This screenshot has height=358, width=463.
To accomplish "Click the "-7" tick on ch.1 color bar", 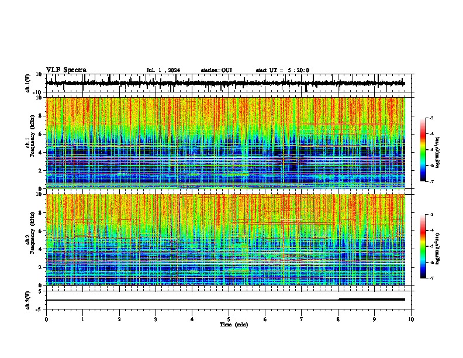I will click(x=431, y=181).
